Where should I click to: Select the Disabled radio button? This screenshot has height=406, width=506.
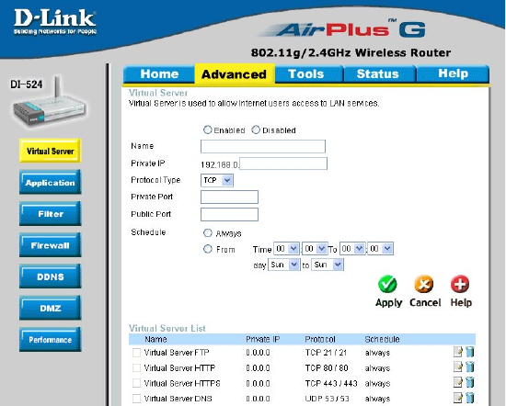[x=256, y=130]
